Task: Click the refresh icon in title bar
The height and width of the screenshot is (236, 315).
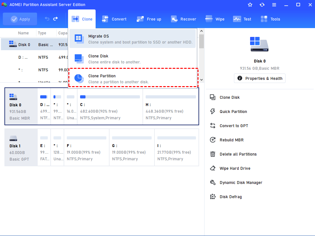Action: click(262, 5)
